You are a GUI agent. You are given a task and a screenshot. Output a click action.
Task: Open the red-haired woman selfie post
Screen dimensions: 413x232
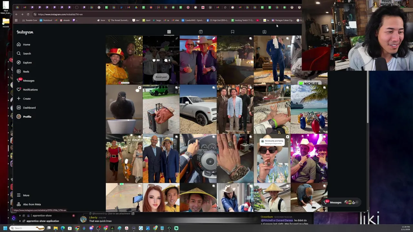[x=161, y=198]
